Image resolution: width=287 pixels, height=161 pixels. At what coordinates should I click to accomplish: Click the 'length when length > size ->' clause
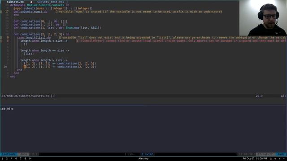click(x=44, y=60)
